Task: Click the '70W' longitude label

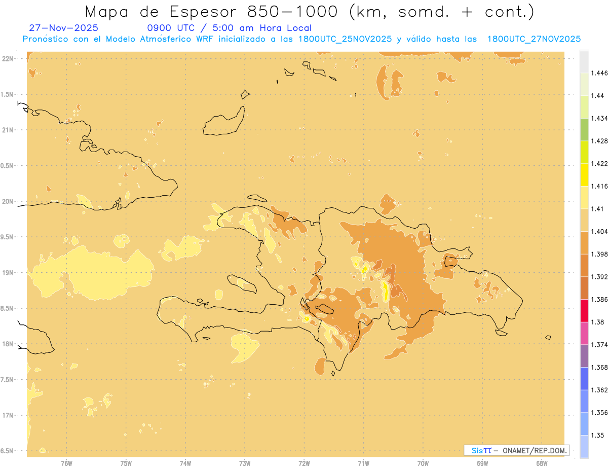Action: point(423,464)
